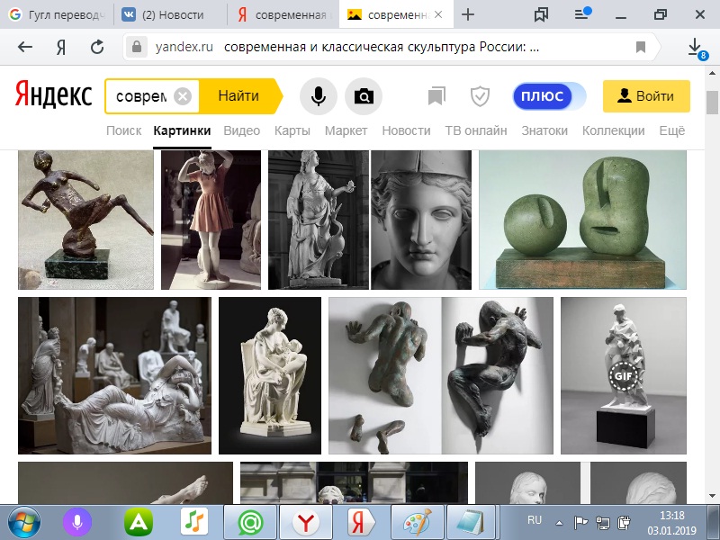Screen dimensions: 720x540
Task: Click the network connection tray icon
Action: coord(602,523)
